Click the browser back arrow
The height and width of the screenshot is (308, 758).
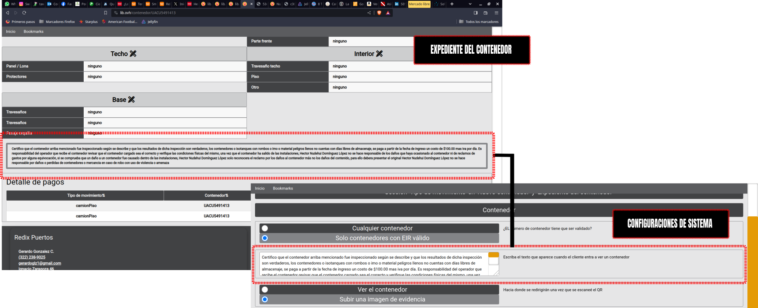(x=8, y=13)
